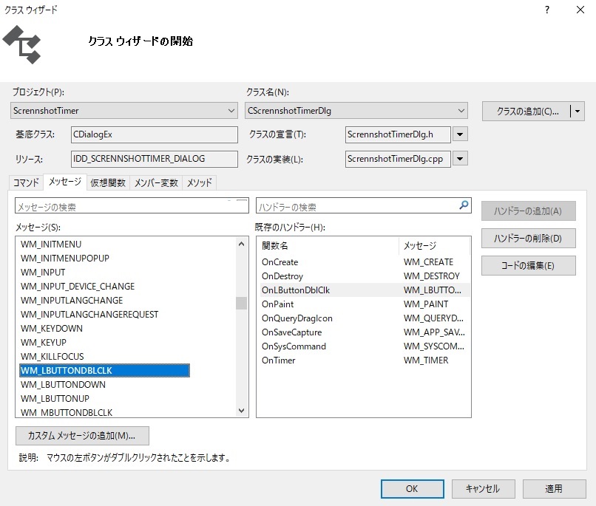Click カスタム メッセージの追加(M)... button
596x506 pixels.
pyautogui.click(x=82, y=435)
